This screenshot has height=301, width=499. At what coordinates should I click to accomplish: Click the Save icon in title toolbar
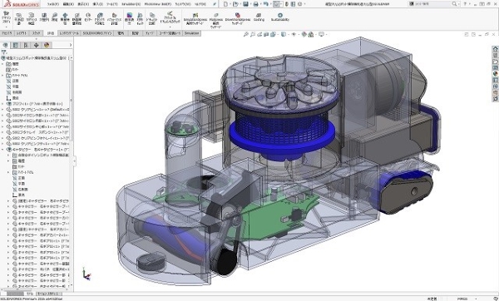245,4
